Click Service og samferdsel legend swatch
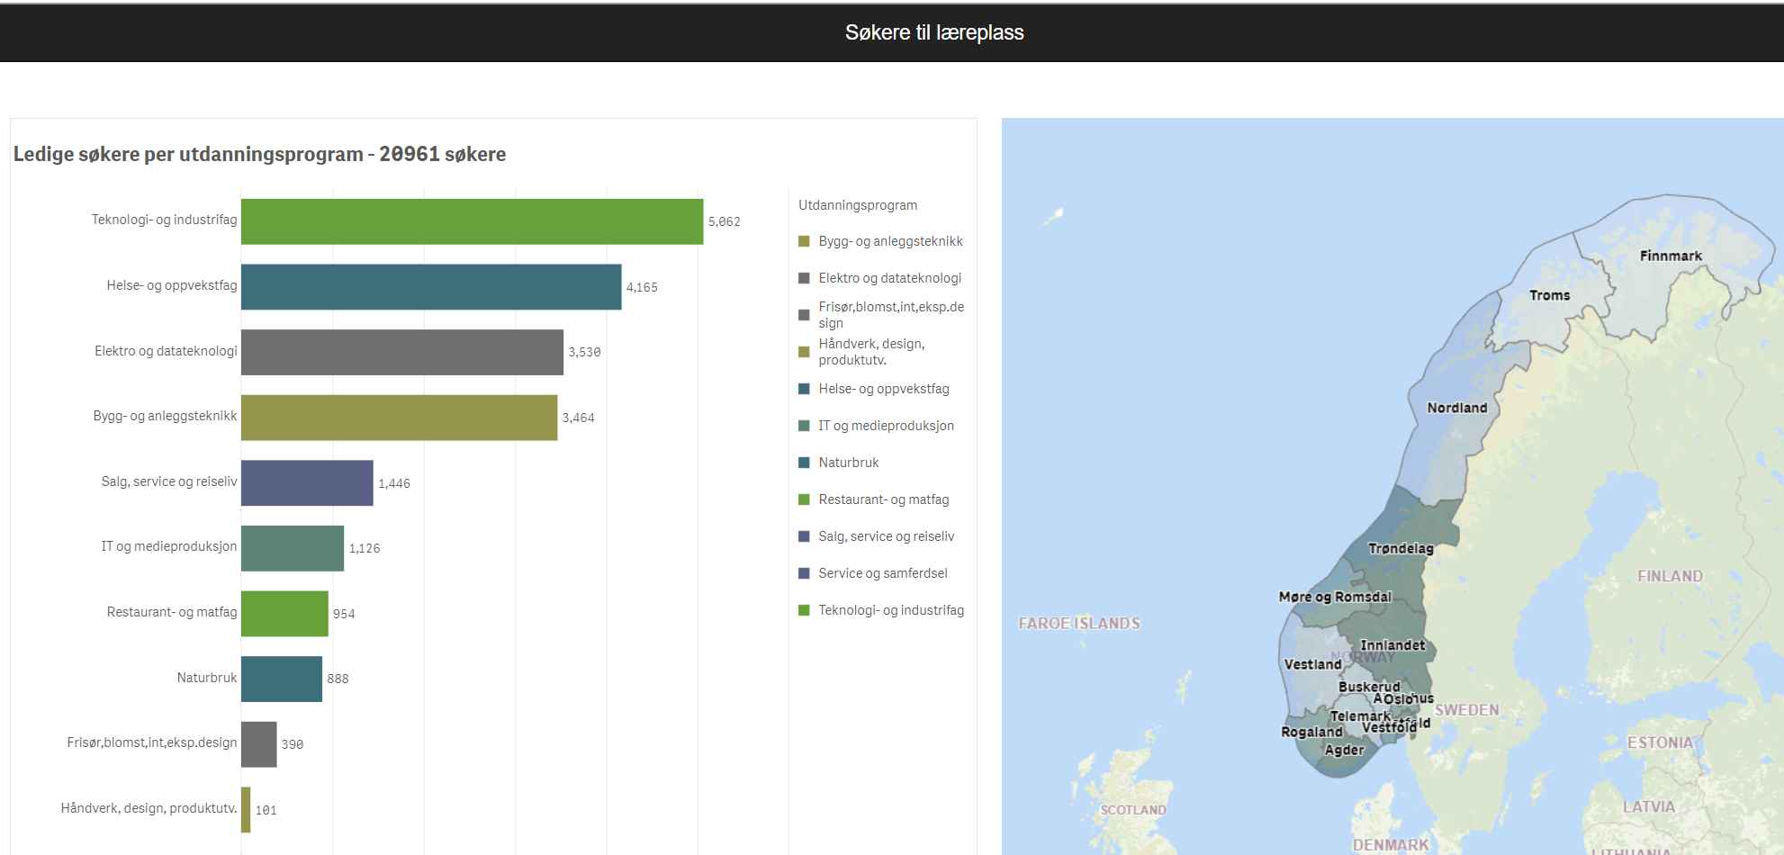1784x855 pixels. (804, 573)
